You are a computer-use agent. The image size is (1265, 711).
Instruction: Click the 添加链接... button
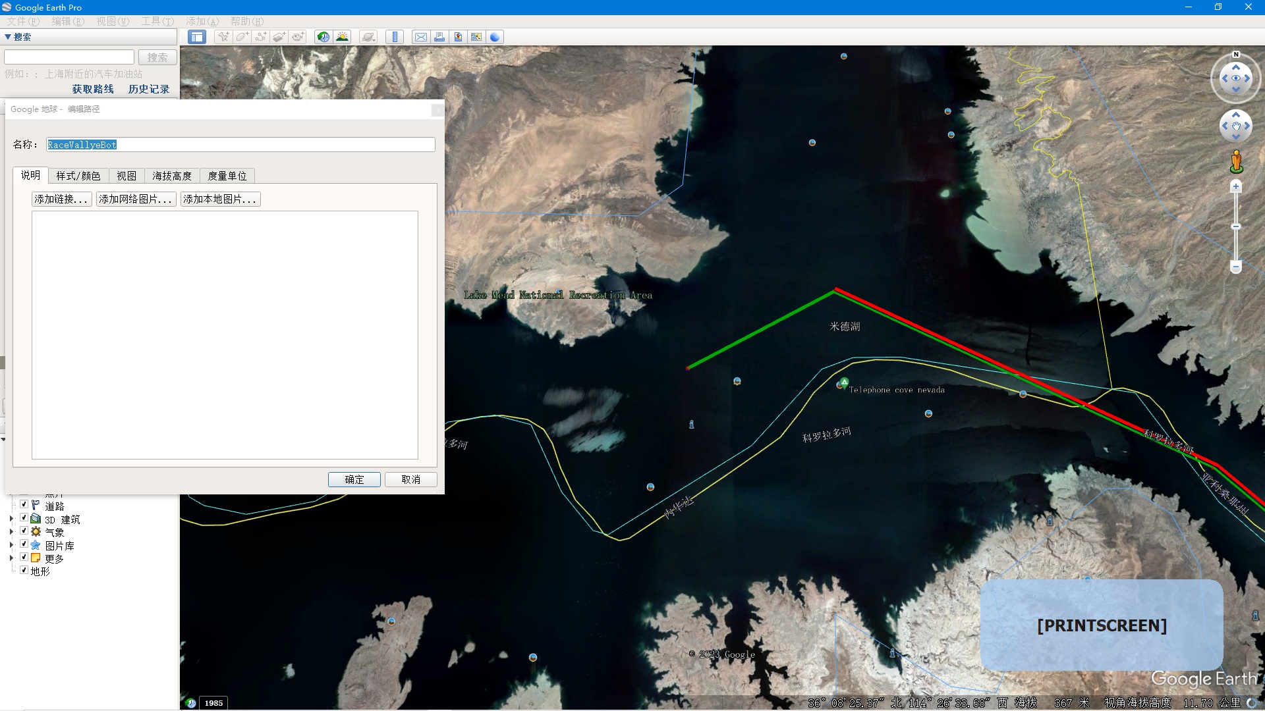tap(61, 199)
